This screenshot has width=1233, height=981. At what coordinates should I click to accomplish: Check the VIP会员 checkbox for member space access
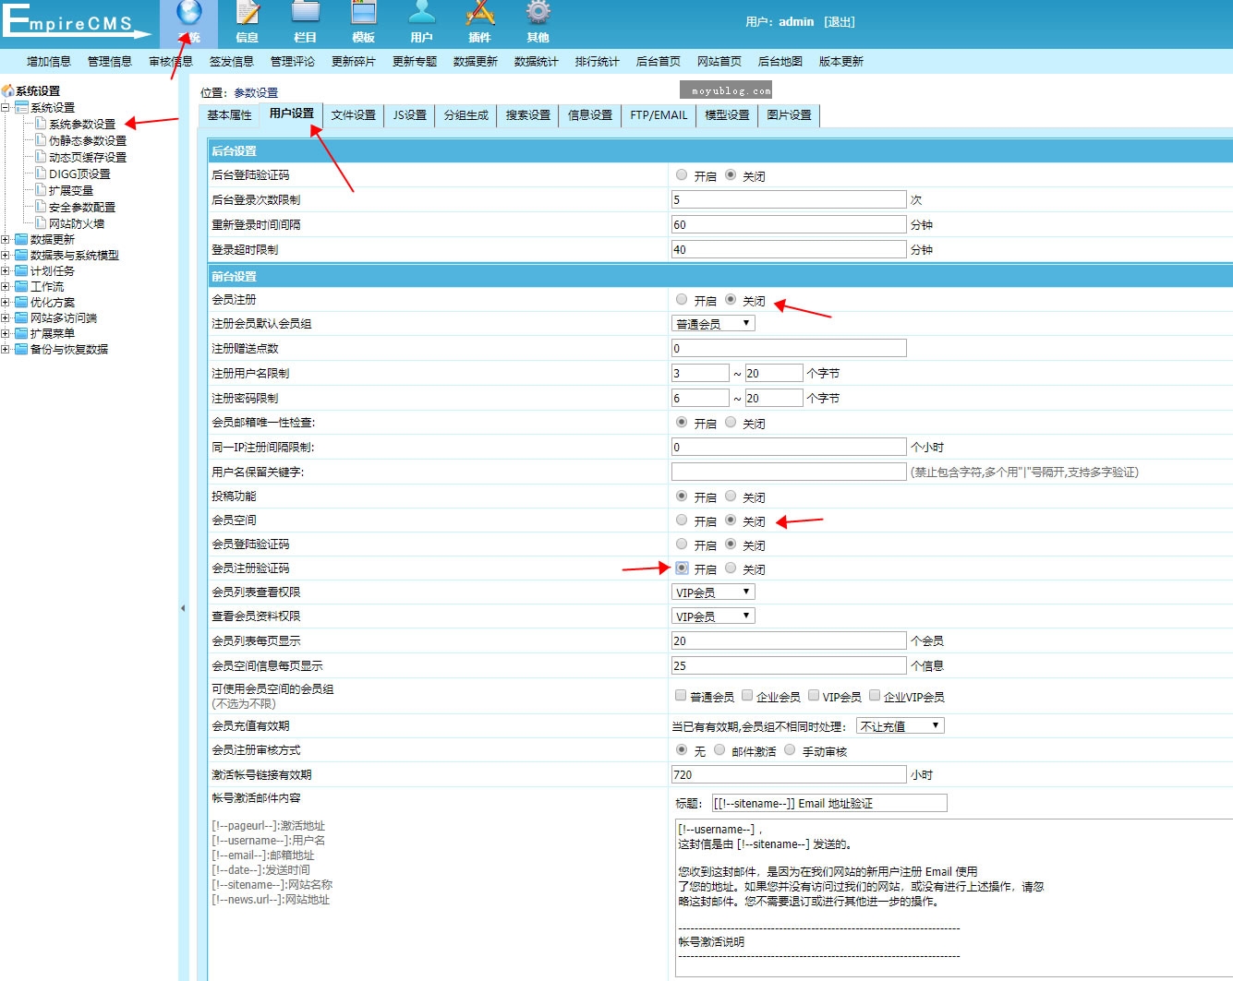pos(814,696)
